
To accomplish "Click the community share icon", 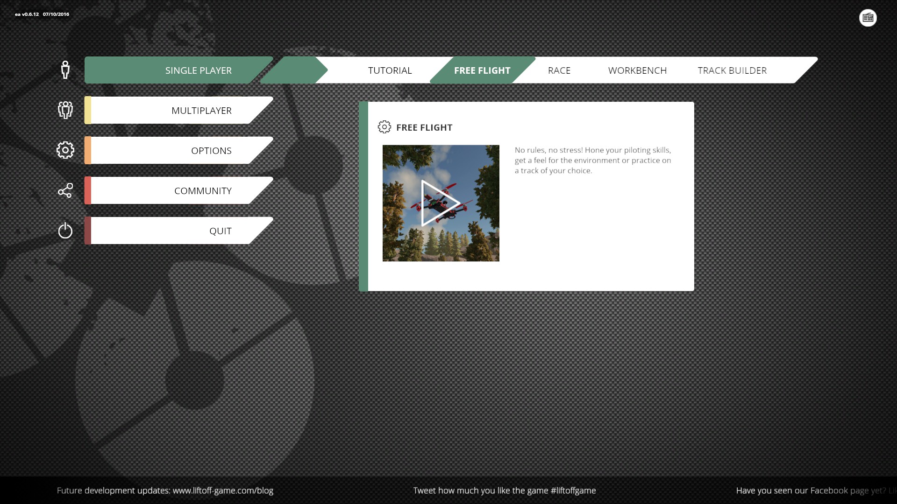I will point(65,190).
